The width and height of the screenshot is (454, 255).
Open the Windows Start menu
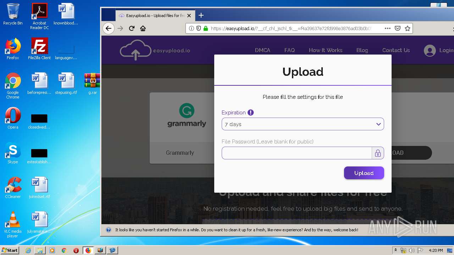(x=10, y=250)
